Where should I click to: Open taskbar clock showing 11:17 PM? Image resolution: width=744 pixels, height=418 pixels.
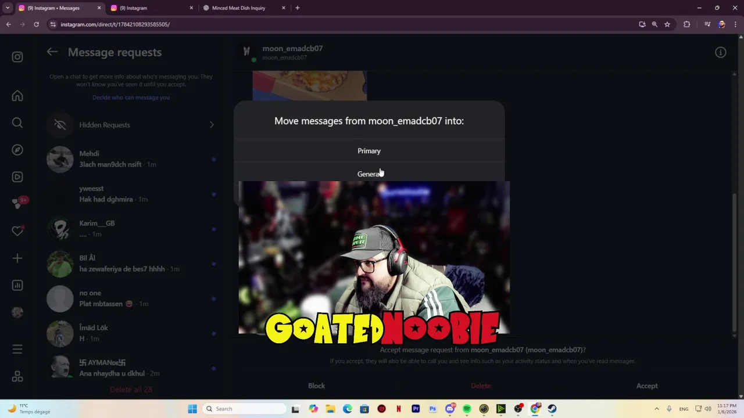pyautogui.click(x=727, y=409)
